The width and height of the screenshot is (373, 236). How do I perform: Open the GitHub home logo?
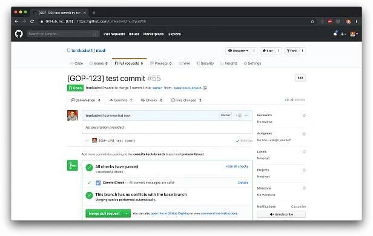(x=19, y=34)
